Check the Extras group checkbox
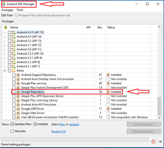The height and width of the screenshot is (148, 164). (9, 71)
